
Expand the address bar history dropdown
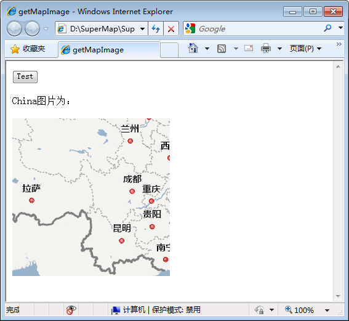[142, 29]
